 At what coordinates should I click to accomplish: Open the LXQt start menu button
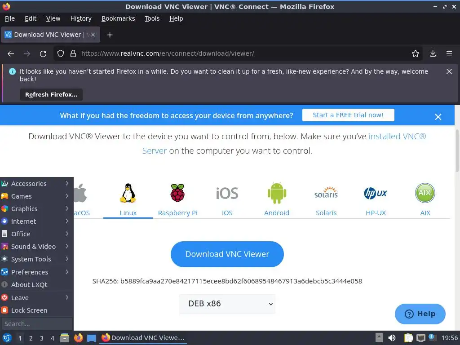(x=7, y=338)
